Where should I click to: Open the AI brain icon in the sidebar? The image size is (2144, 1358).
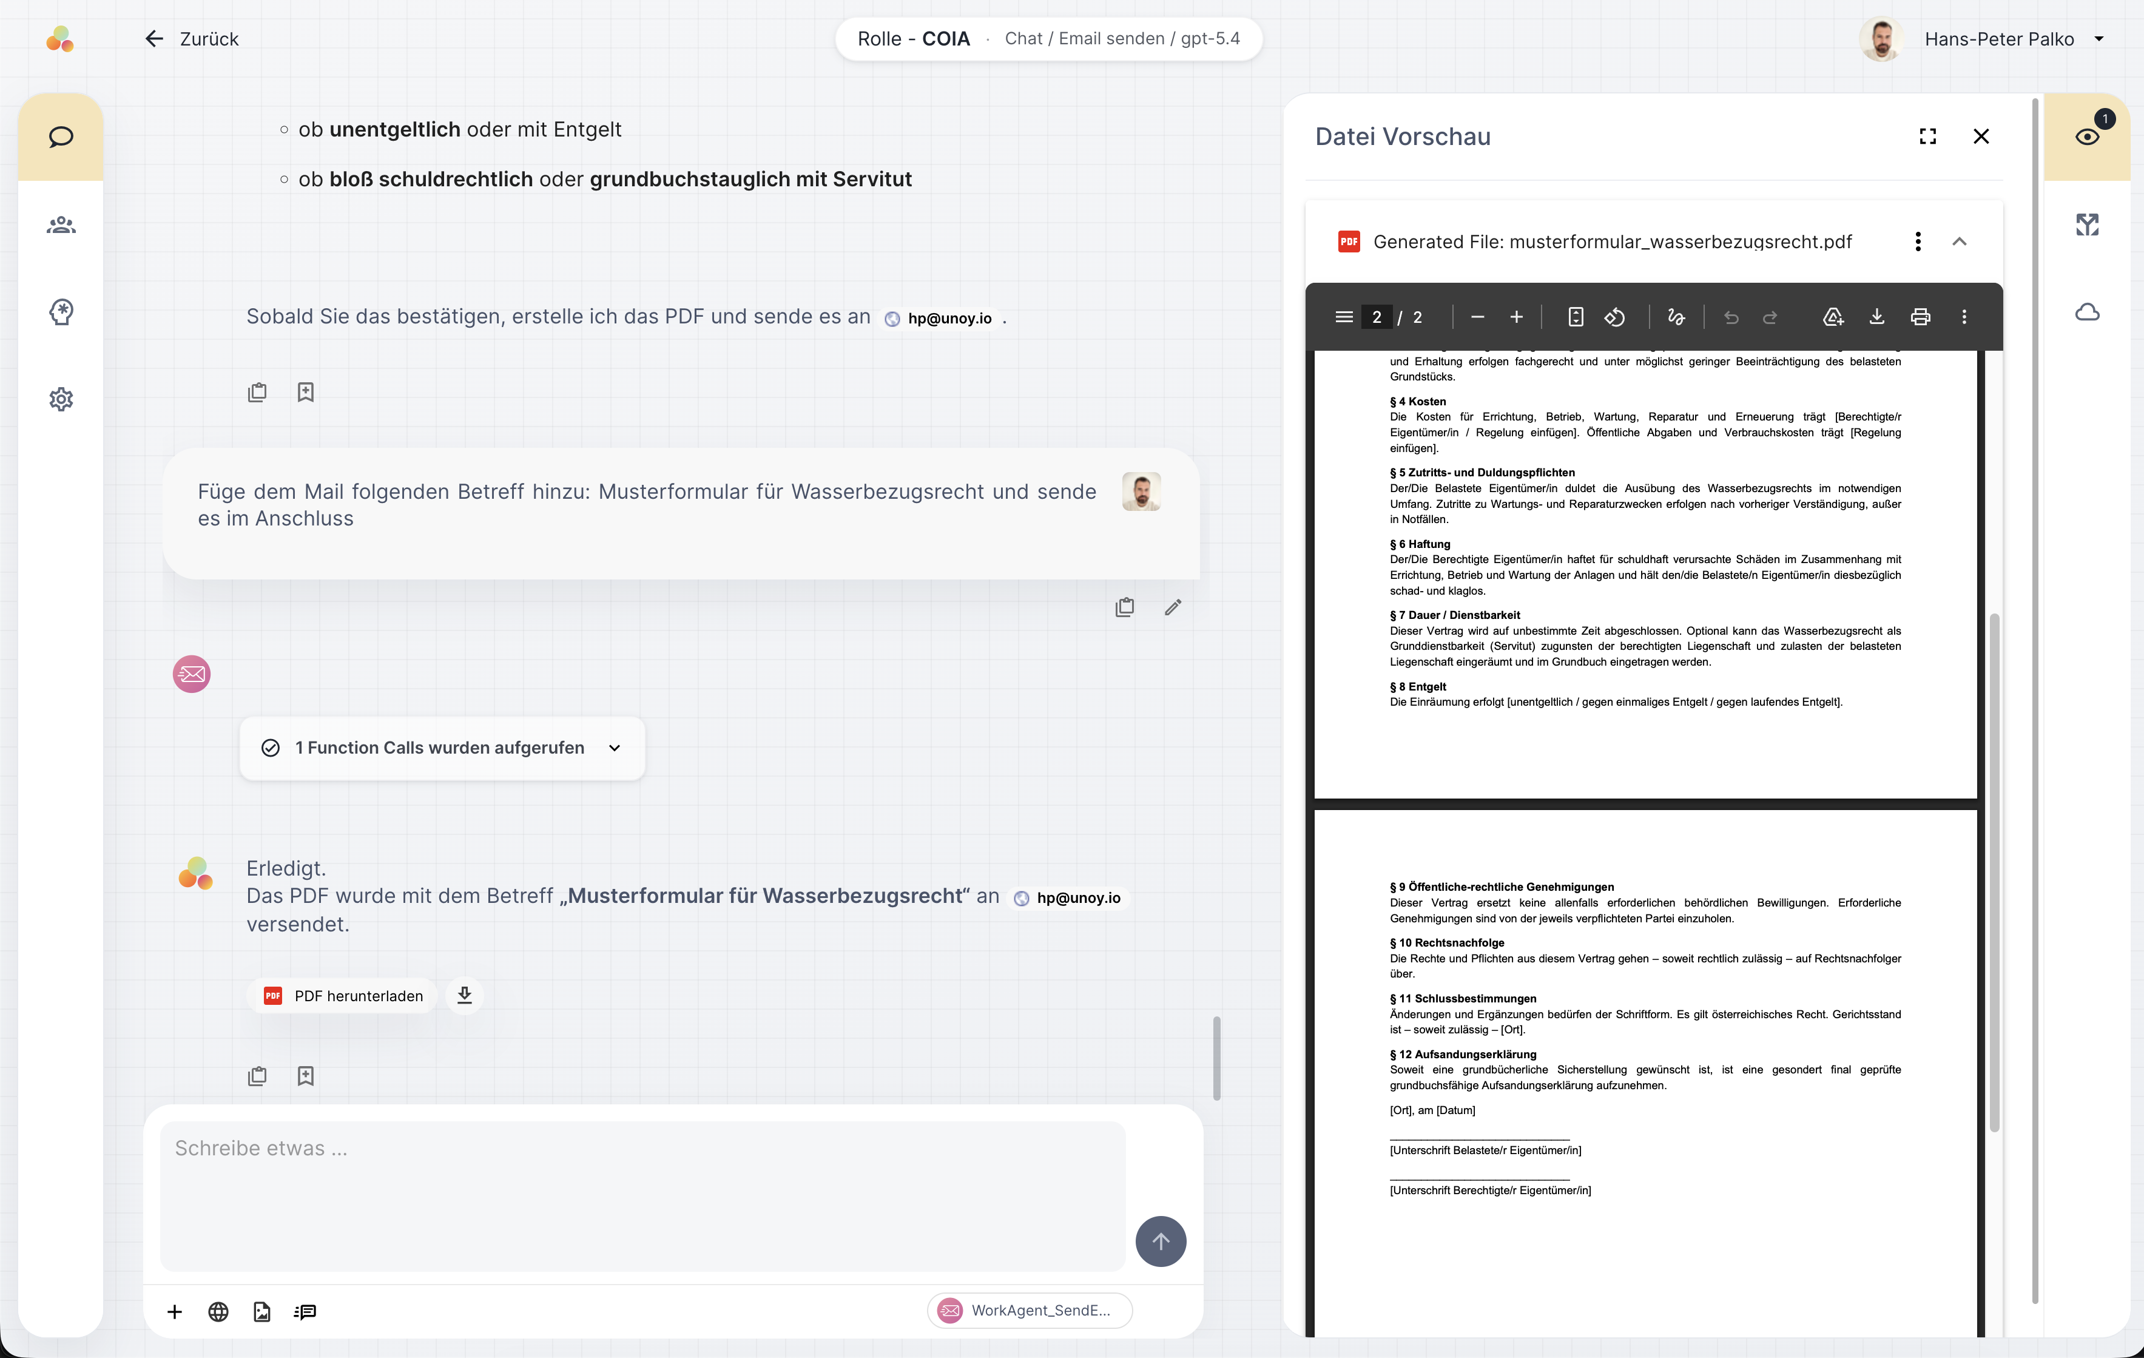pos(61,312)
